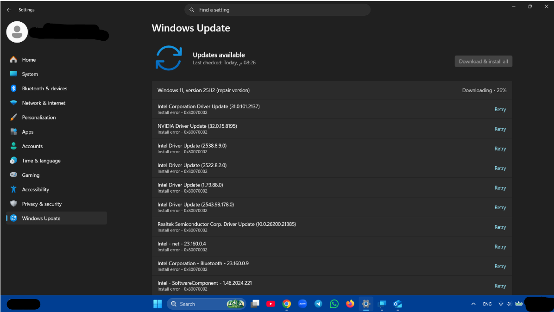The height and width of the screenshot is (312, 554).
Task: Click the Wi-Fi tray icon
Action: pyautogui.click(x=501, y=304)
